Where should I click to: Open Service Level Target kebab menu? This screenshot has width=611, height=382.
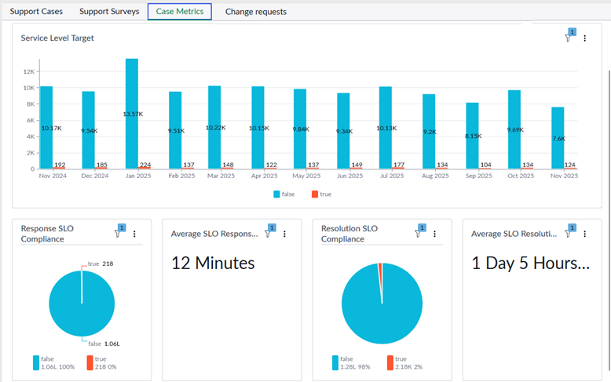(585, 38)
